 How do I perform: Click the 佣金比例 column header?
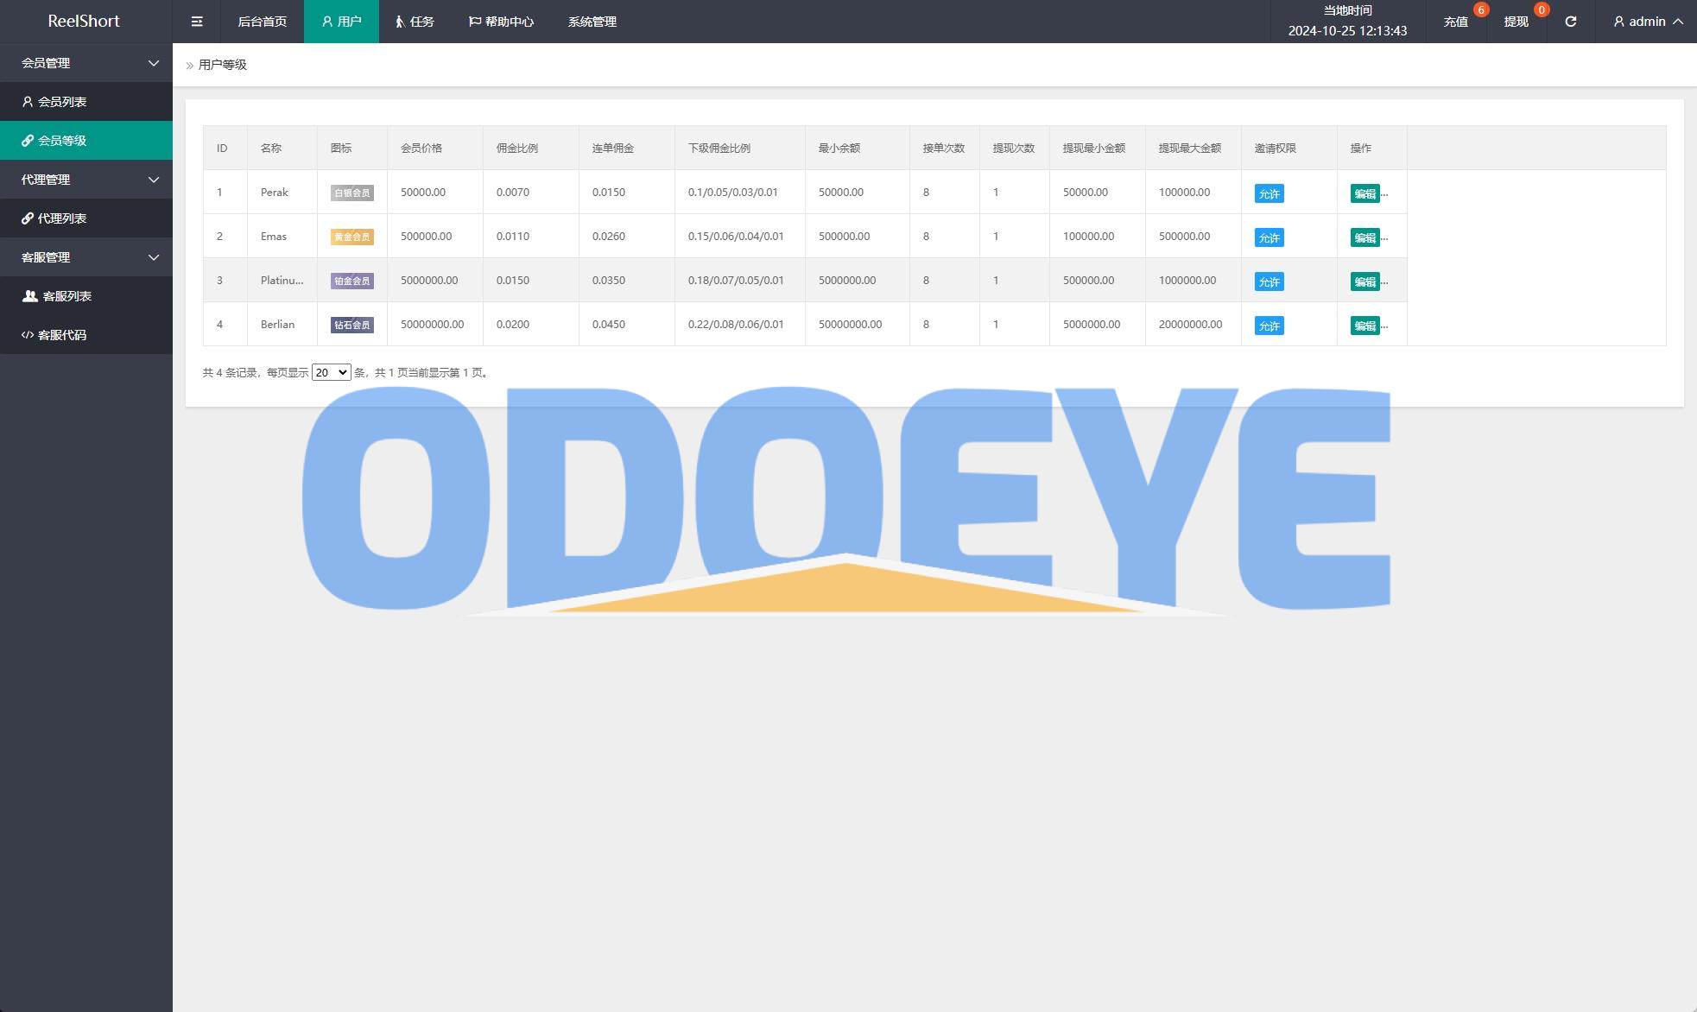(531, 148)
